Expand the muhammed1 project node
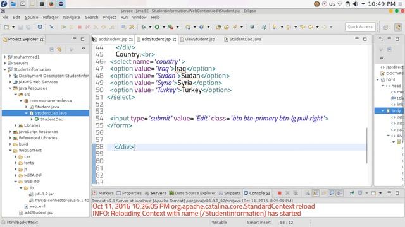The image size is (405, 227). coord(5,57)
